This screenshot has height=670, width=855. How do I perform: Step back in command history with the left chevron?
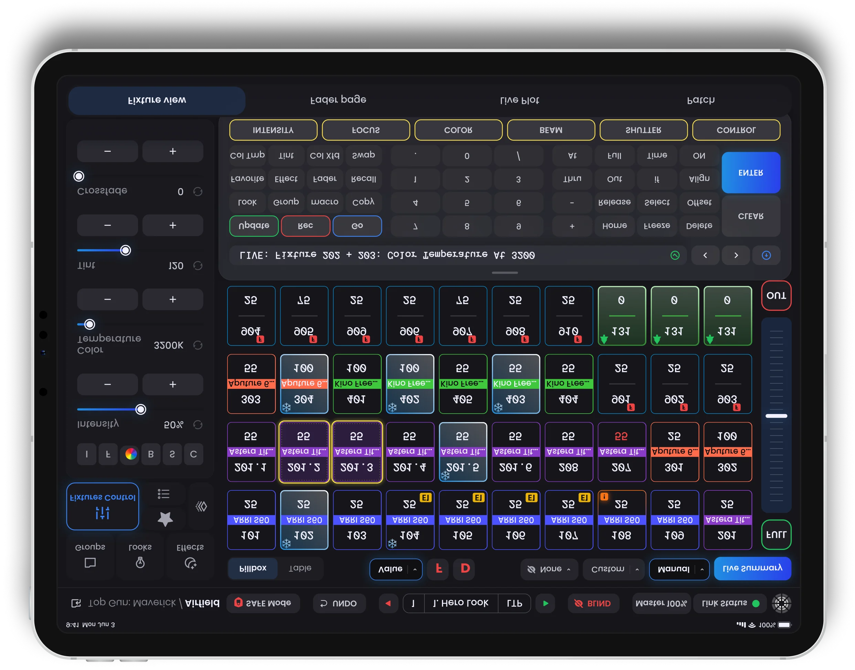coord(705,255)
